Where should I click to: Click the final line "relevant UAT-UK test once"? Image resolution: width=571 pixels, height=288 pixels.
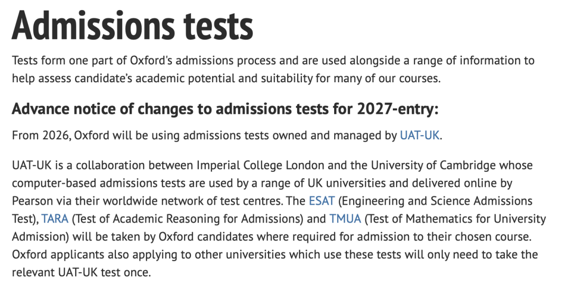pos(81,273)
